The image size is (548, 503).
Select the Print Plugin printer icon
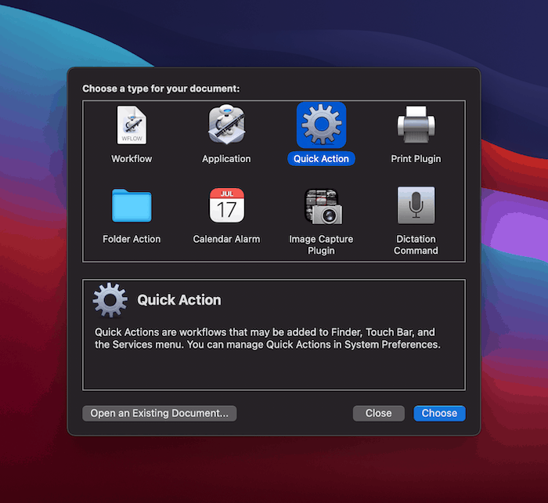(416, 125)
